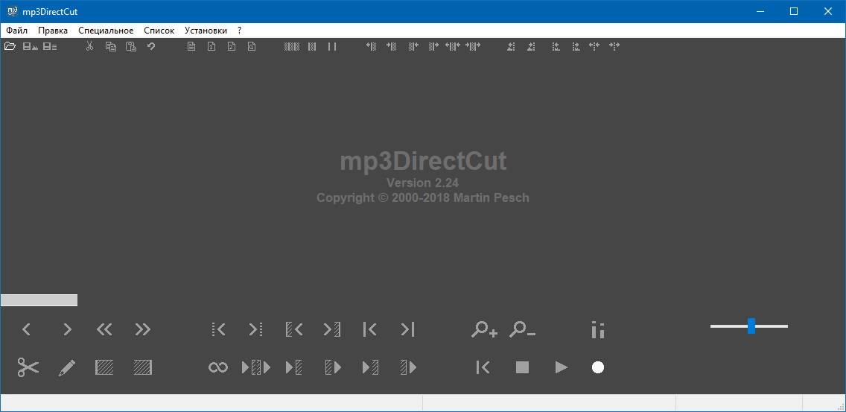Click the copy icon in top toolbar
Viewport: 846px width, 412px height.
click(x=111, y=46)
